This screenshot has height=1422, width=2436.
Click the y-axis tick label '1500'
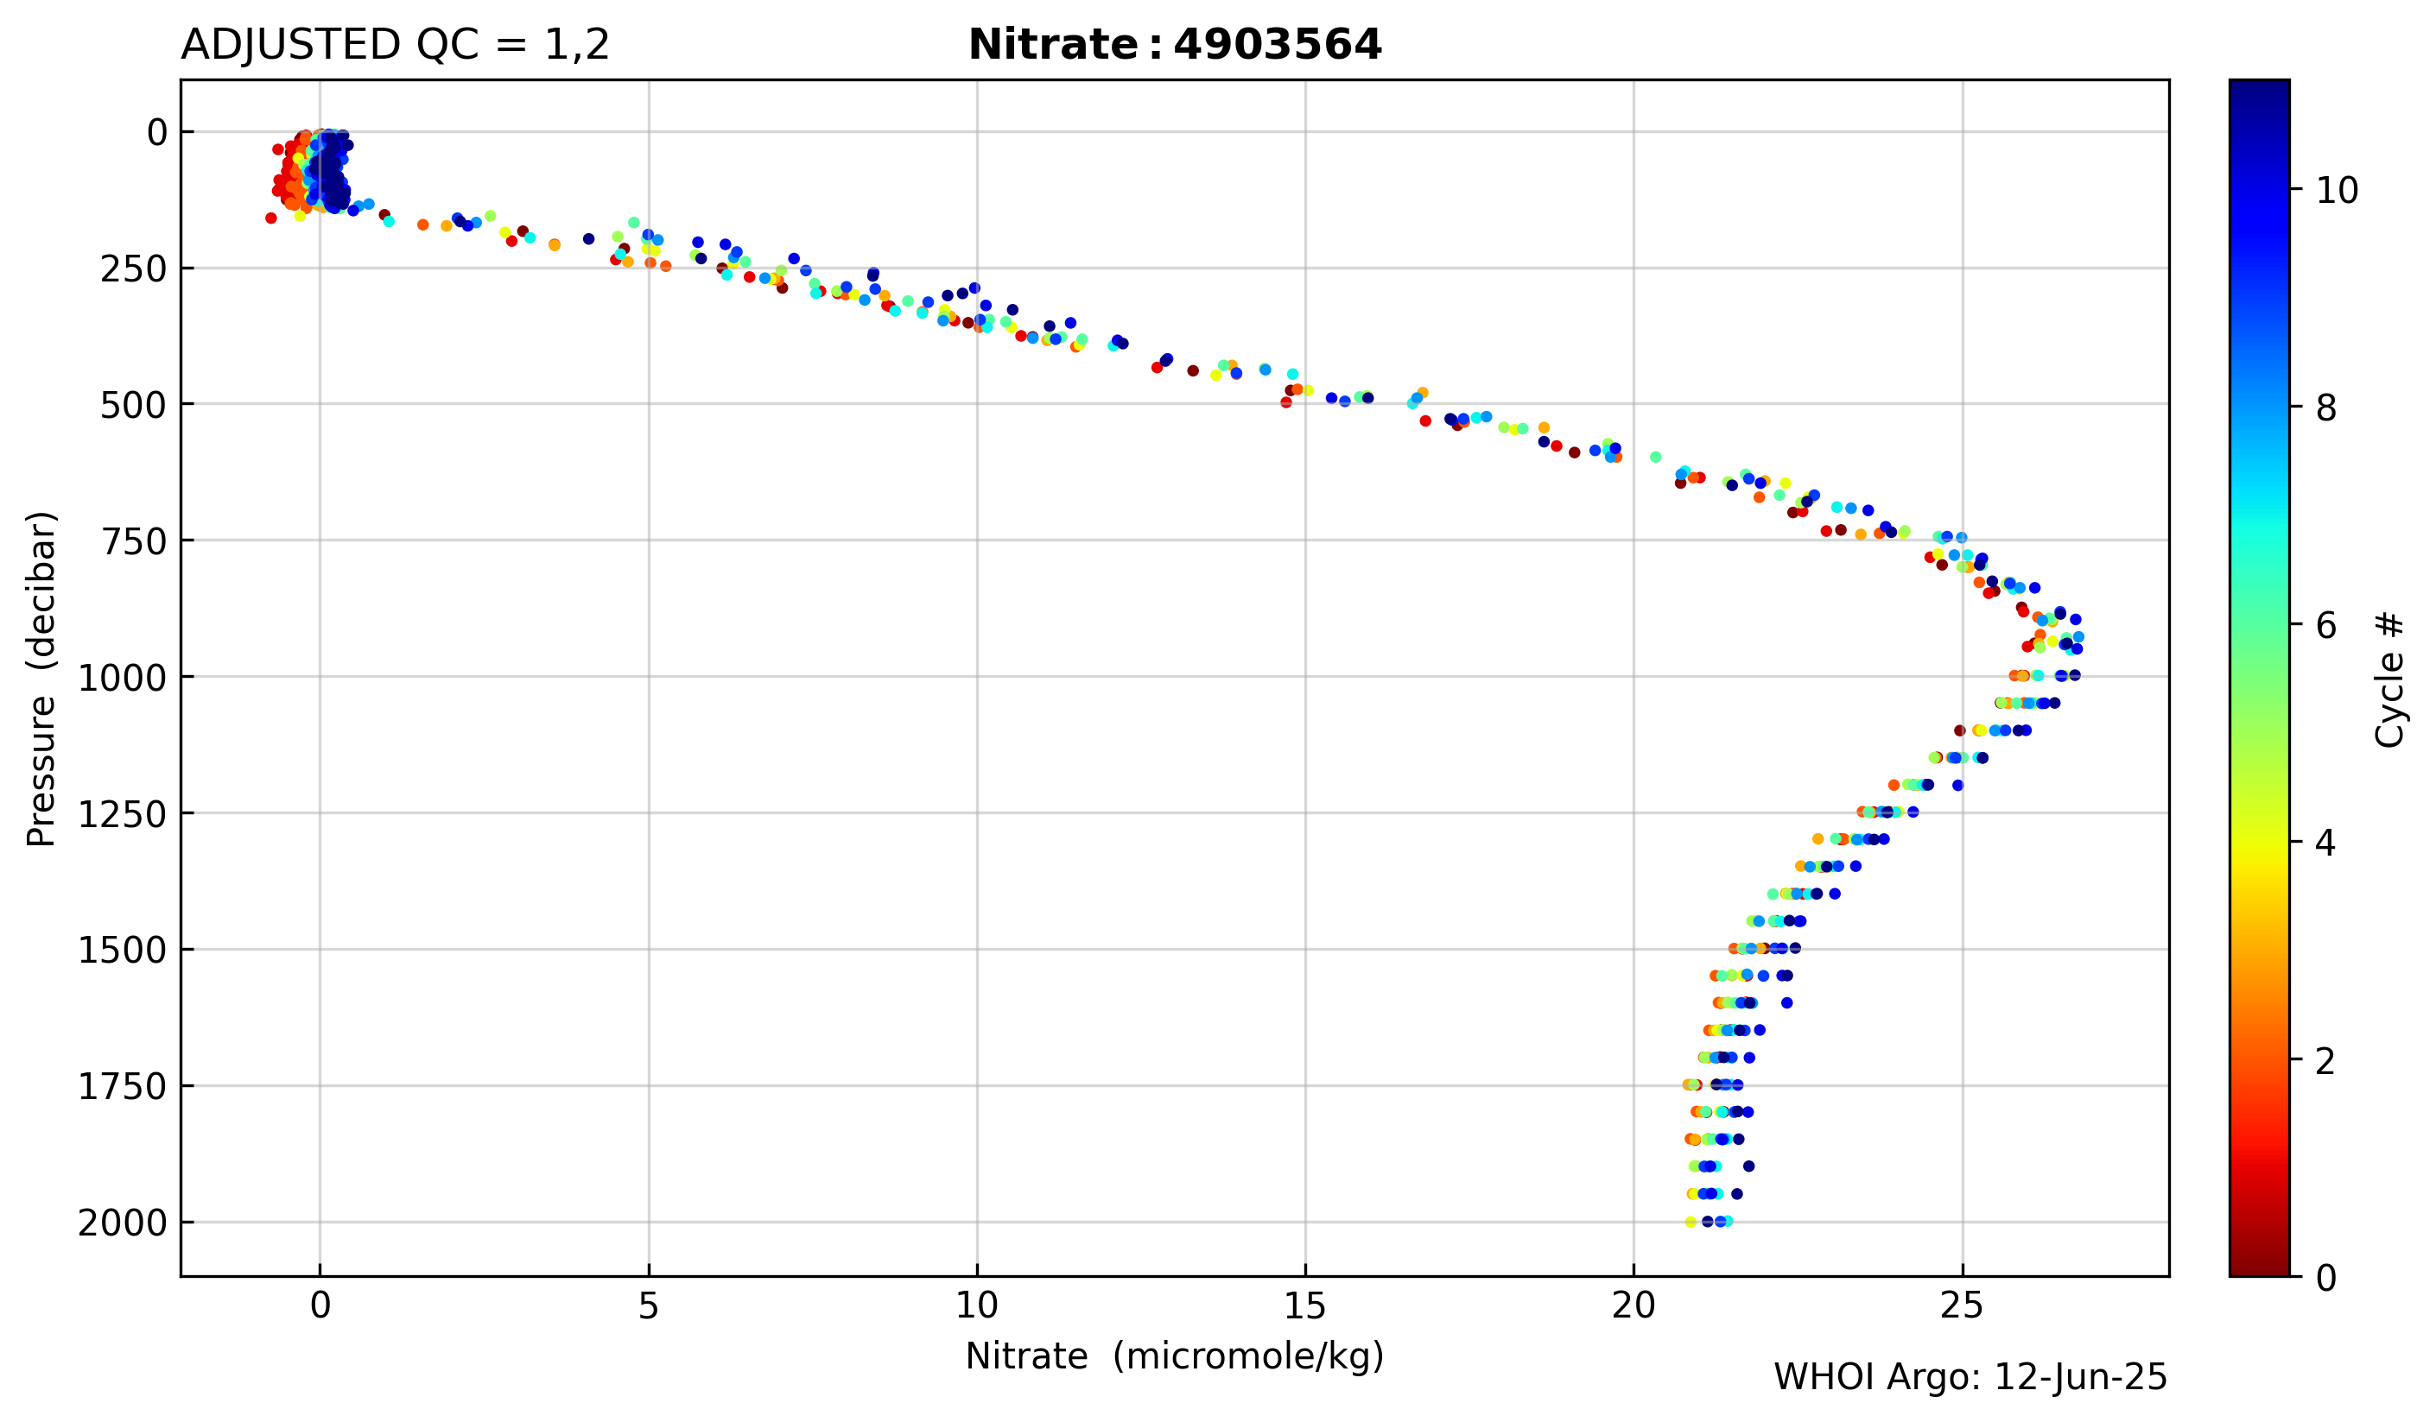(x=123, y=951)
